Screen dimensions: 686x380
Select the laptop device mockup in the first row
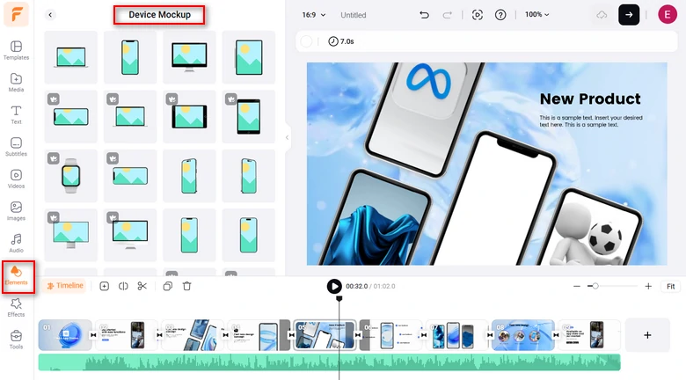click(x=71, y=57)
